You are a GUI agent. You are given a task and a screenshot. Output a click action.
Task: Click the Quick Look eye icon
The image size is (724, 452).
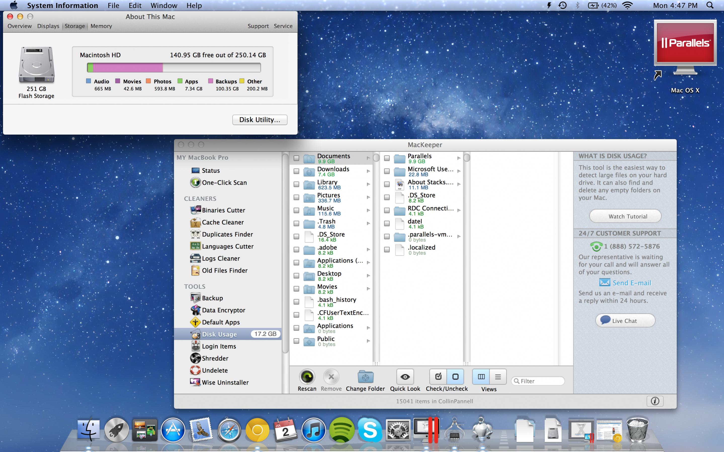tap(405, 377)
